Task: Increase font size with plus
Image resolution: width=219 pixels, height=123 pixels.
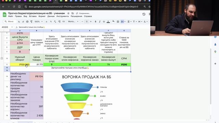Action: (x=91, y=22)
